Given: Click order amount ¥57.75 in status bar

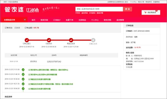Looking at the screenshot, I should tap(36, 28).
